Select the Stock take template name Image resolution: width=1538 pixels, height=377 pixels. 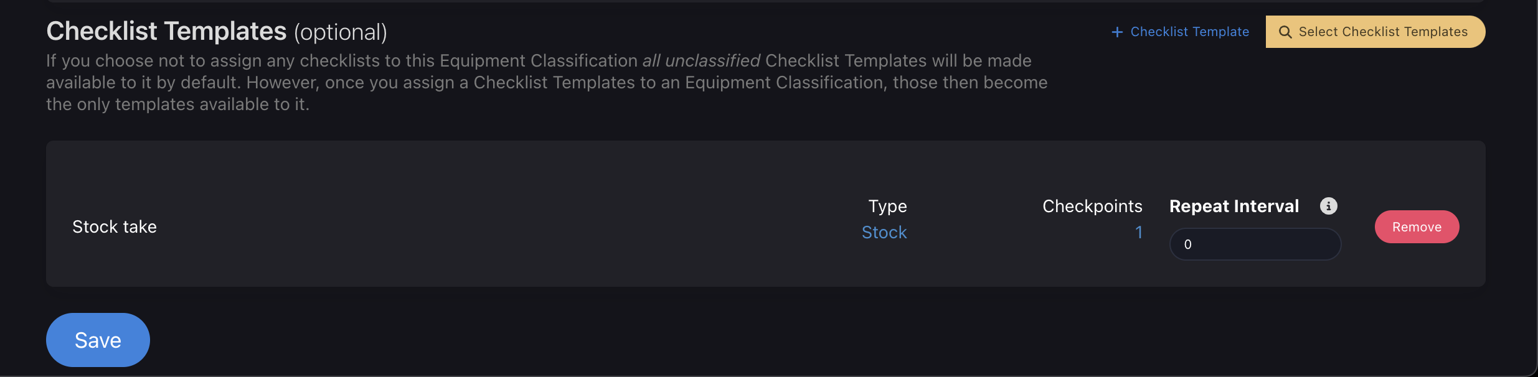[x=115, y=226]
